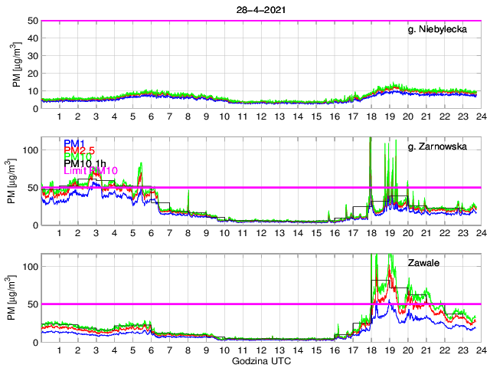Click the blue PM1 legend entry
Screen dimensions: 490x368
click(x=73, y=143)
